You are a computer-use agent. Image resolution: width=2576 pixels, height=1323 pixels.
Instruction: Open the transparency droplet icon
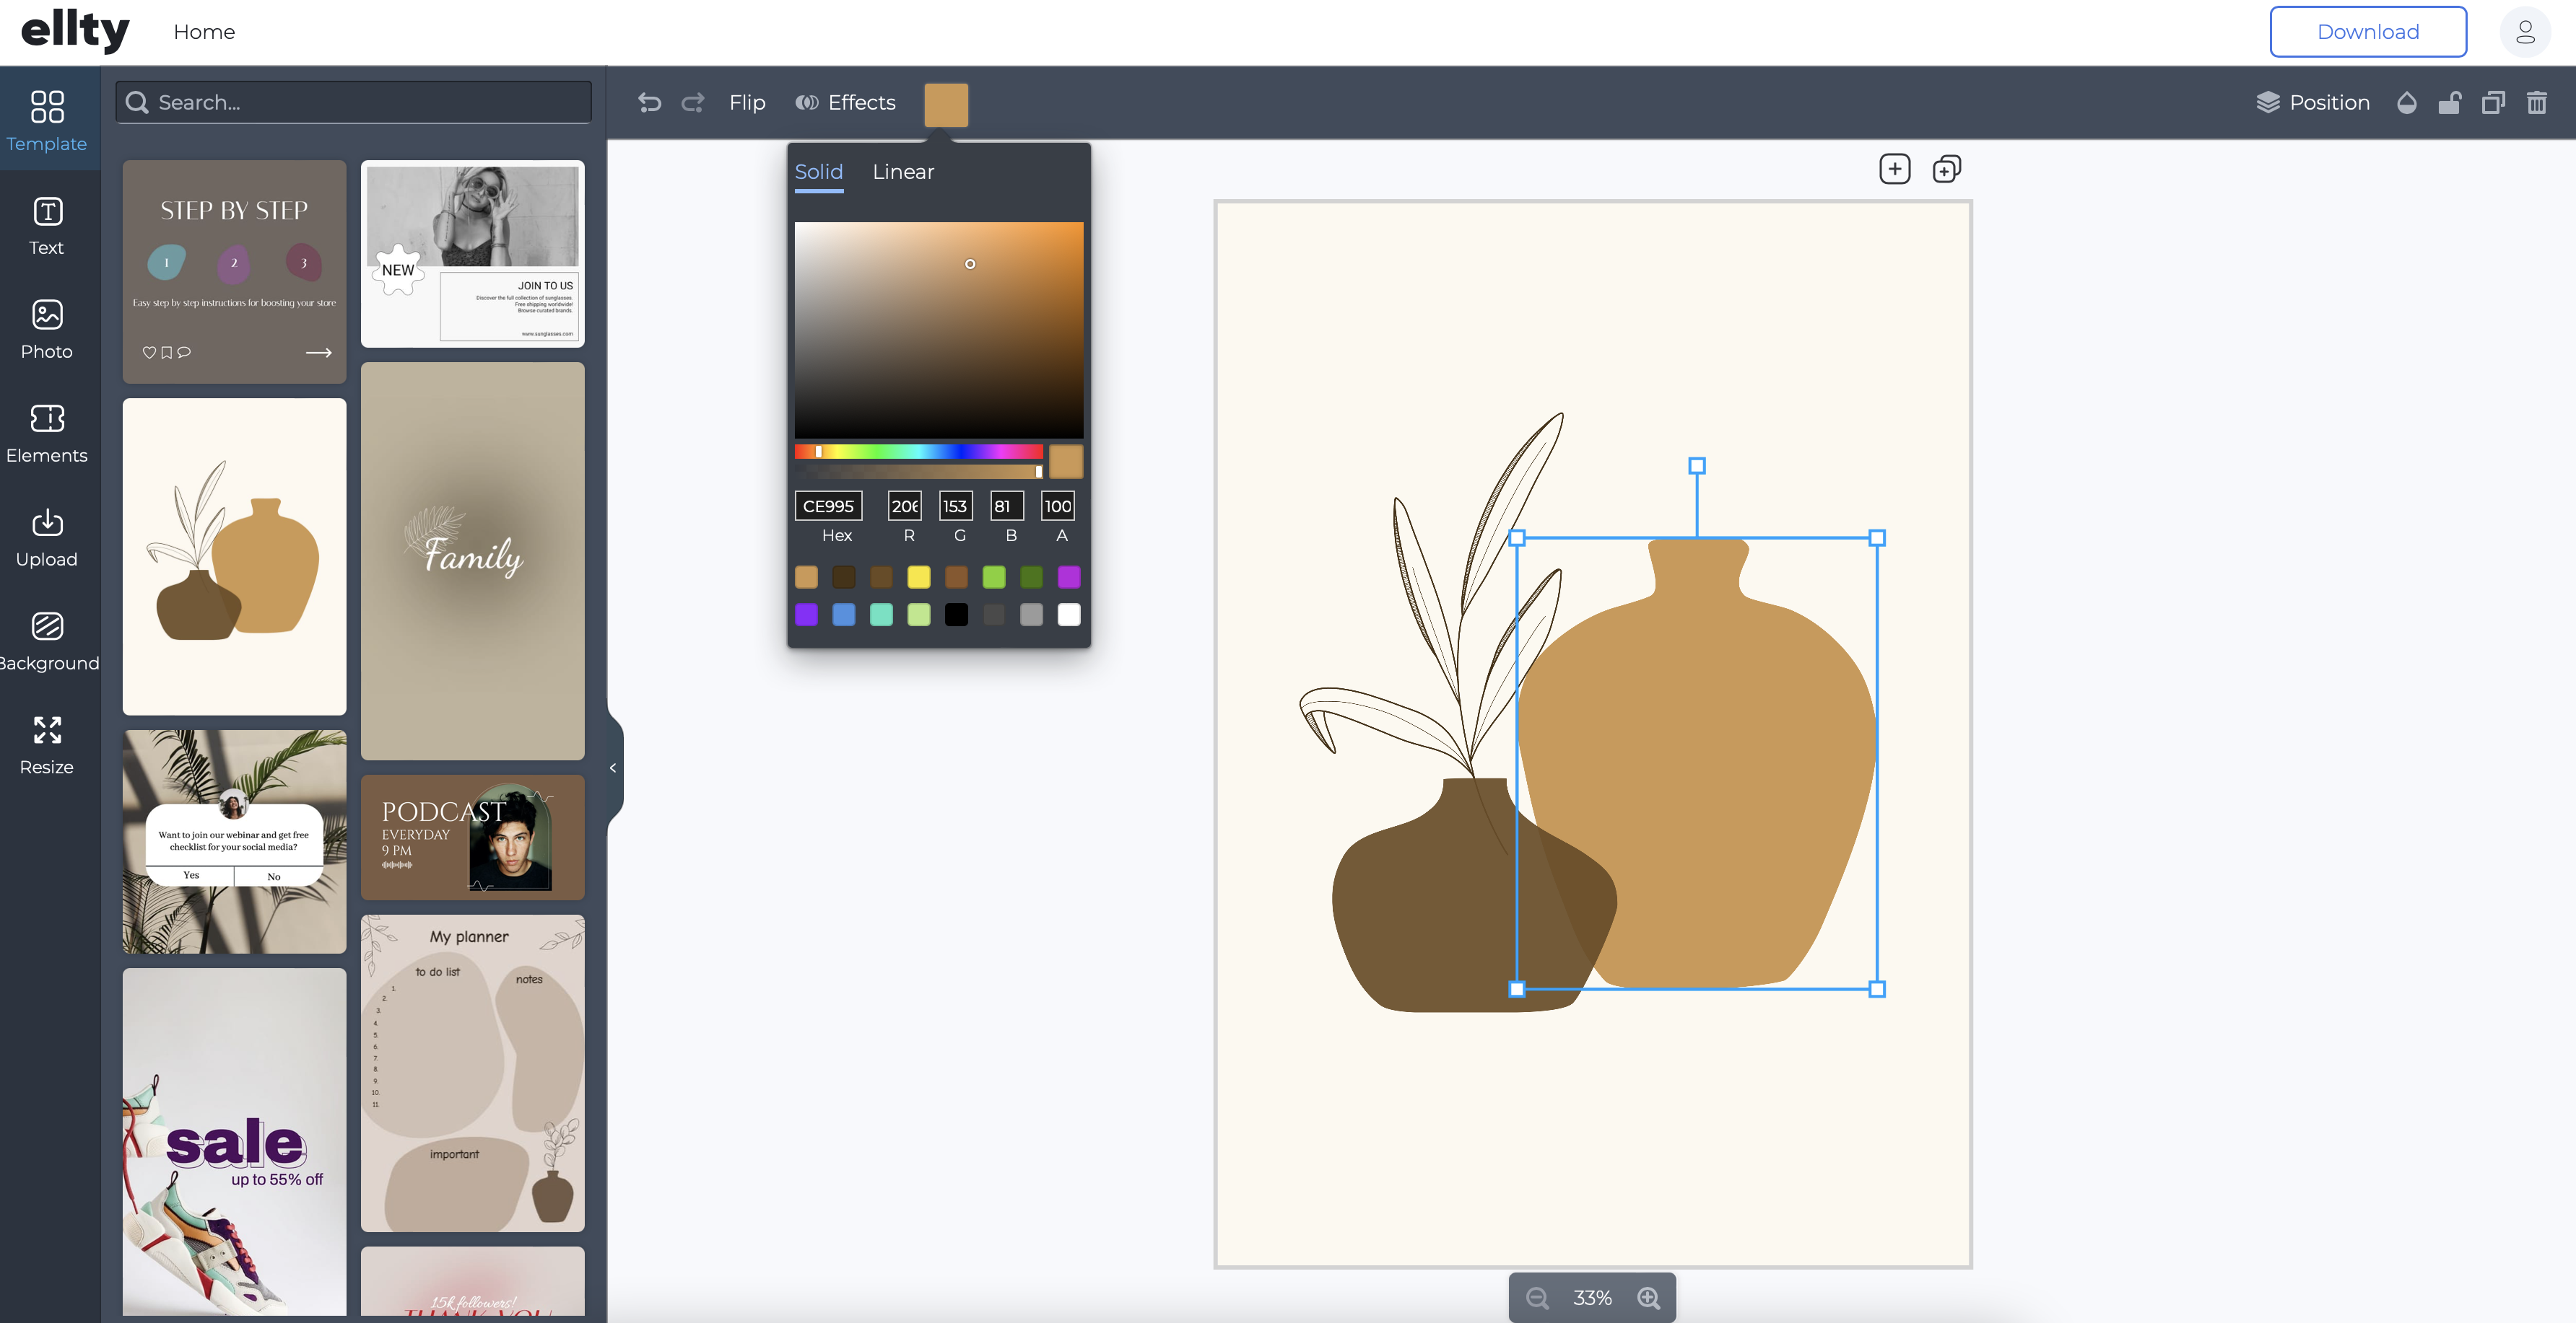coord(2407,103)
